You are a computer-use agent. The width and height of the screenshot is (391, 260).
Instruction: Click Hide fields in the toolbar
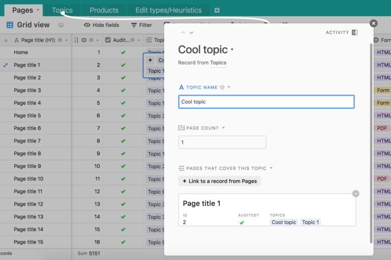click(x=101, y=25)
